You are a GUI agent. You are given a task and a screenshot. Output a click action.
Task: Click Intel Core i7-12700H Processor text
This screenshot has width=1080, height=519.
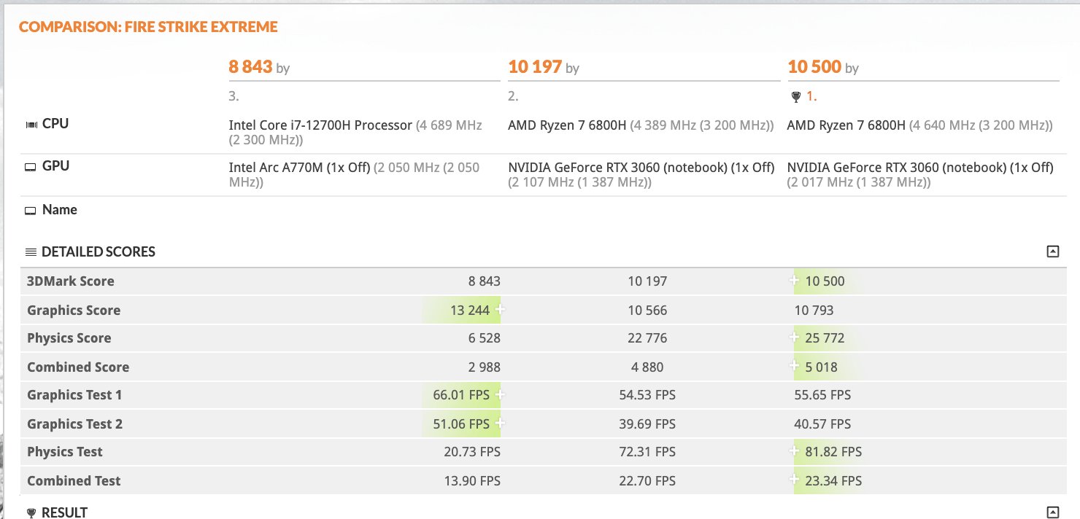click(x=320, y=125)
